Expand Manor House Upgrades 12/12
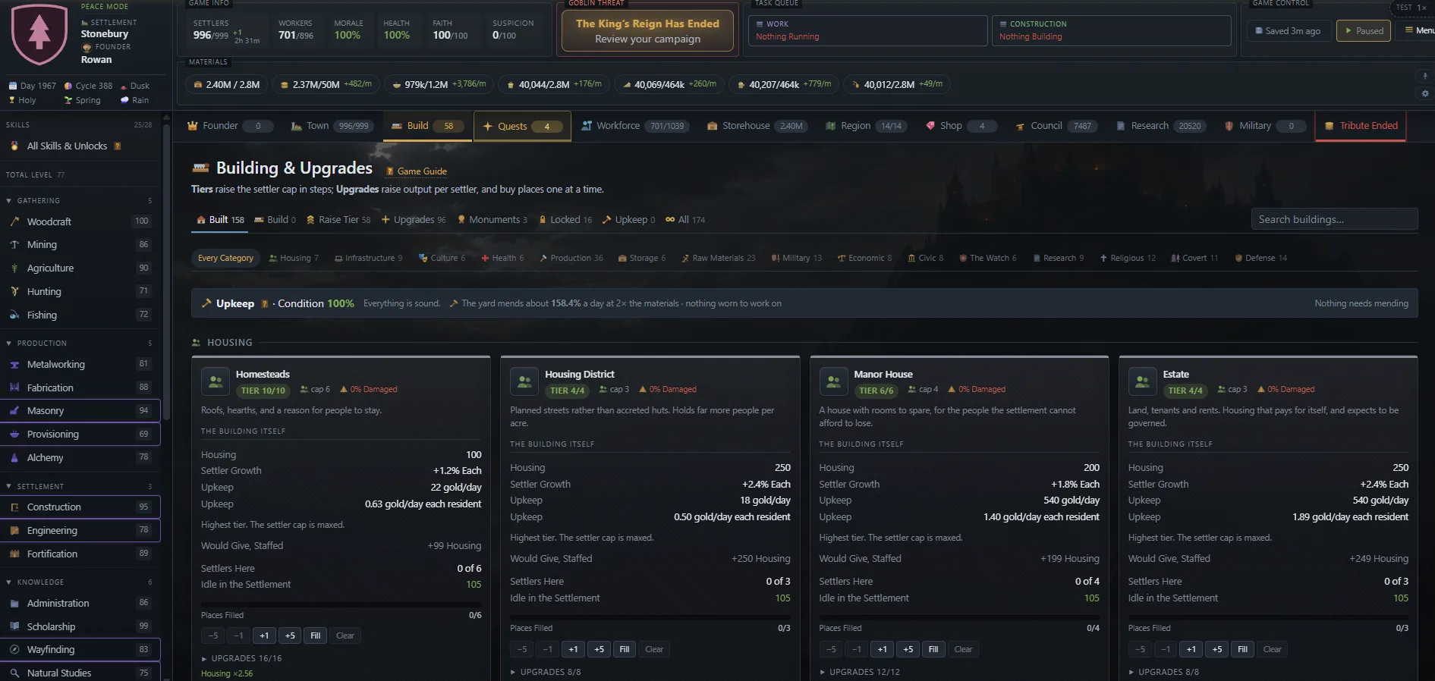Image resolution: width=1435 pixels, height=681 pixels. point(859,673)
